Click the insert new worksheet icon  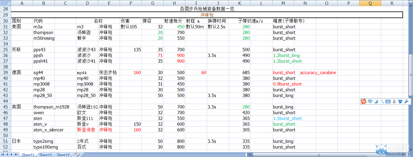(77, 155)
